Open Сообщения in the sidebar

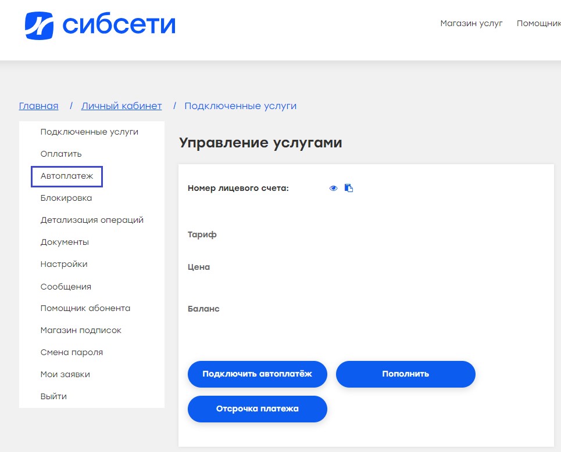[66, 287]
